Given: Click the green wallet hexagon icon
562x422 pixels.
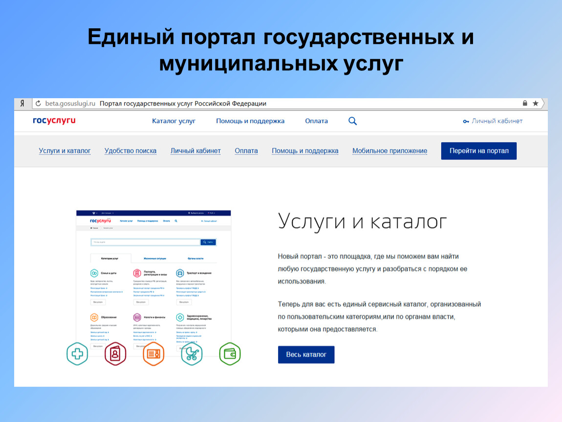Looking at the screenshot, I should pos(230,354).
